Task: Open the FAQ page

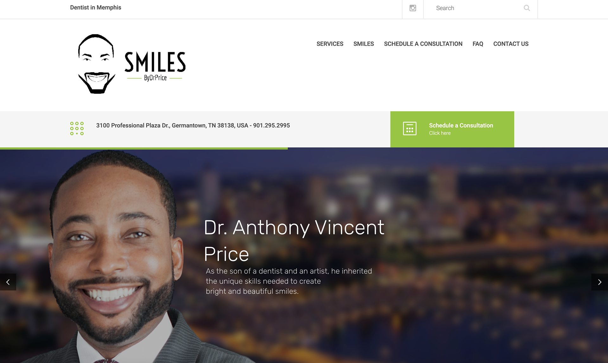Action: pyautogui.click(x=478, y=44)
